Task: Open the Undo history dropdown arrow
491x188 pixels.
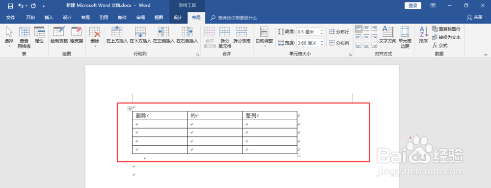Action: tap(27, 6)
